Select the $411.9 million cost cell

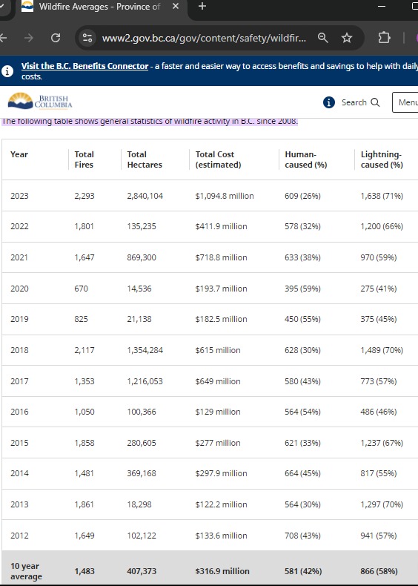point(221,226)
